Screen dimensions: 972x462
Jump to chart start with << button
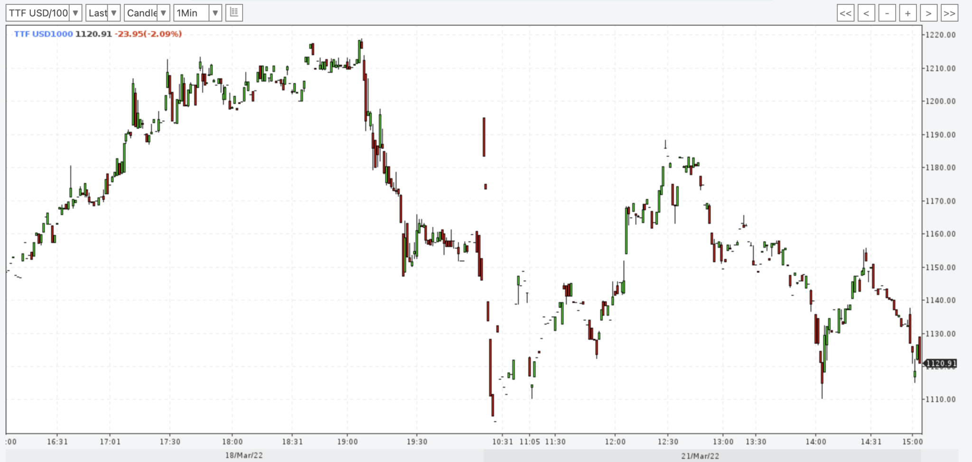pos(846,13)
